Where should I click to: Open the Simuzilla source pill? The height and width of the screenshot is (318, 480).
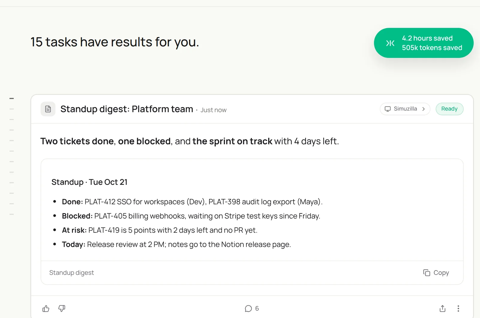[405, 109]
